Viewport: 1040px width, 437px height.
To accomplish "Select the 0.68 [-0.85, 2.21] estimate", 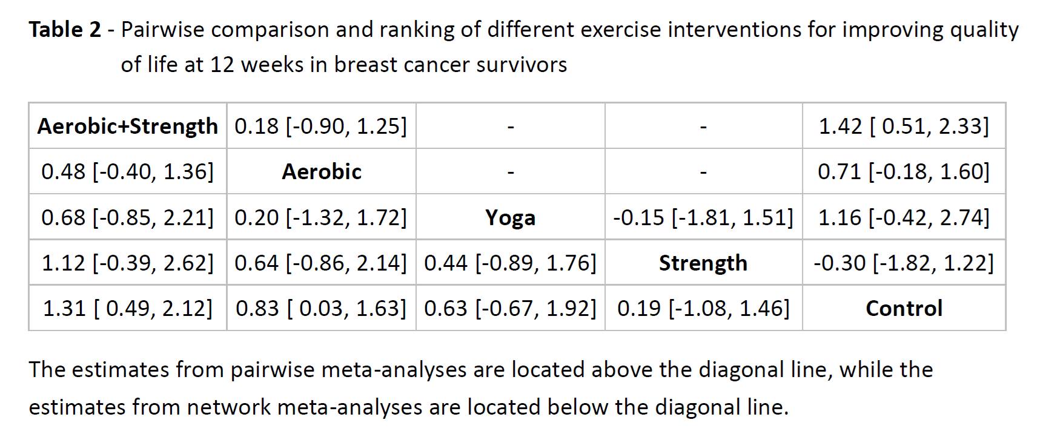I will (128, 217).
